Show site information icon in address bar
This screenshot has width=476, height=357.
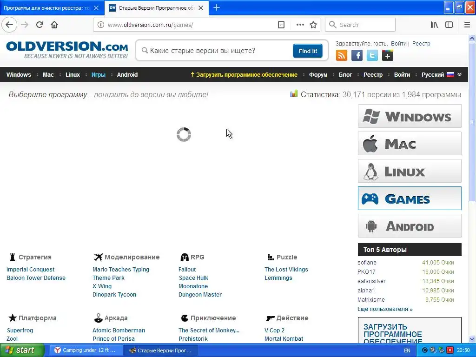tap(100, 25)
